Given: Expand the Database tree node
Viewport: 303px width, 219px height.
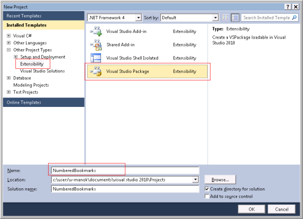Looking at the screenshot, I should point(8,78).
